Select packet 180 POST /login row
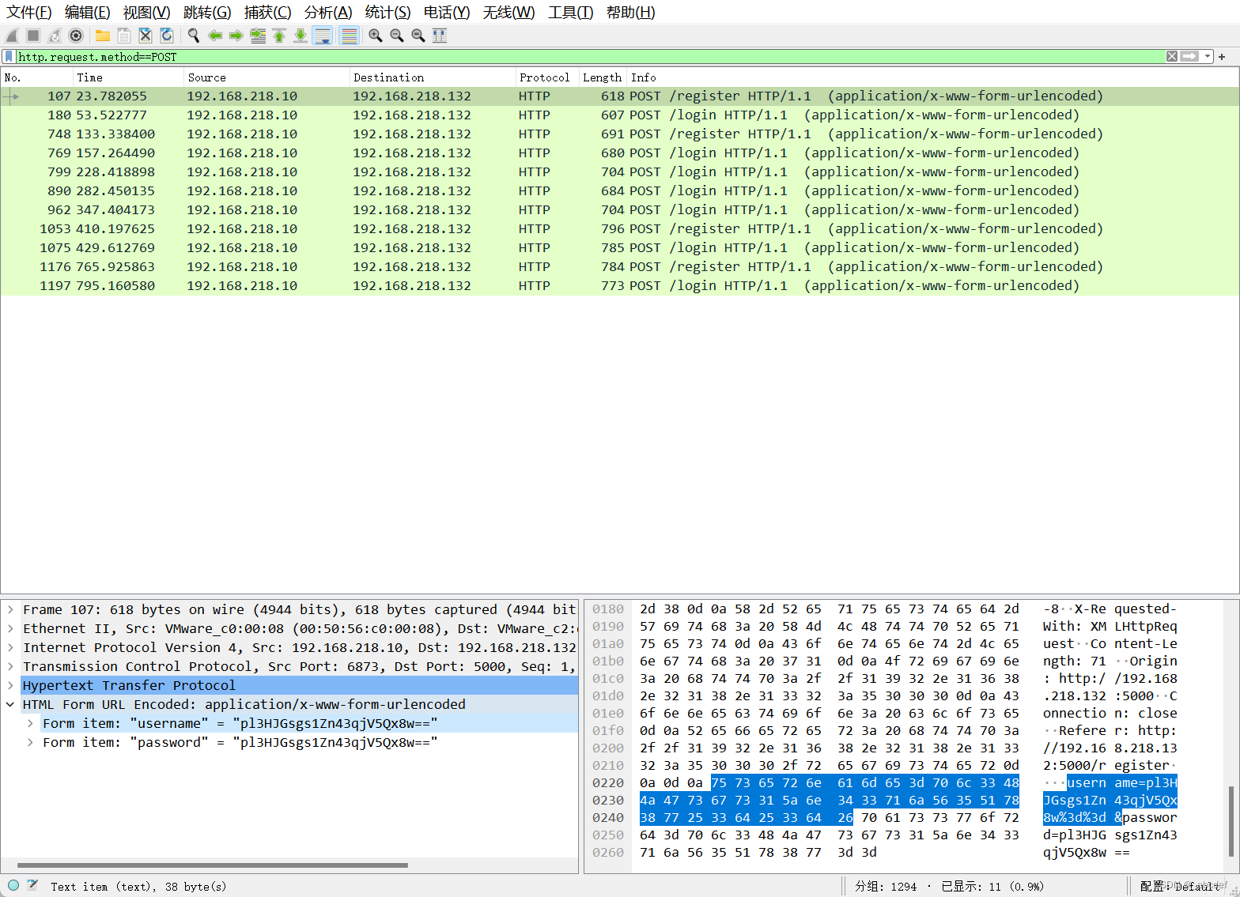1240x897 pixels. point(620,115)
